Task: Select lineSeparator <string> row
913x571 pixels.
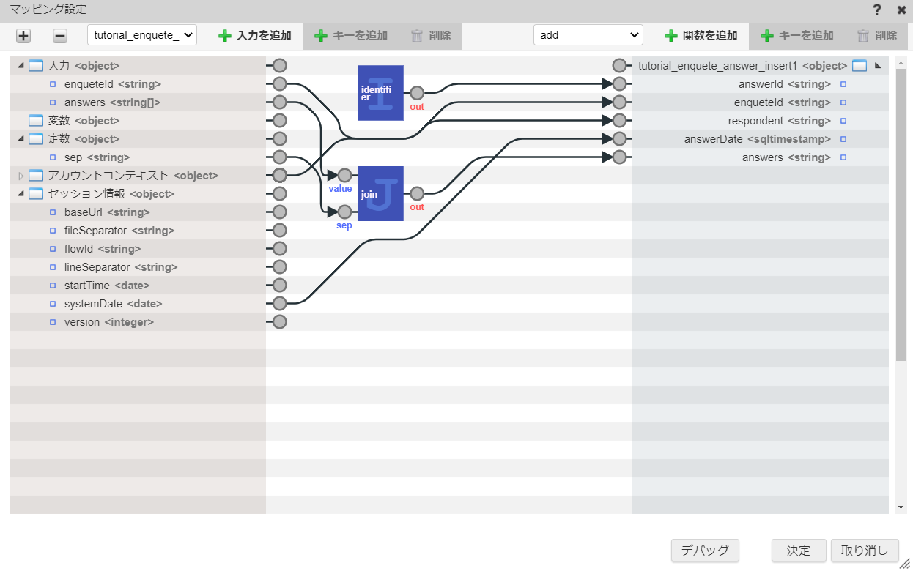Action: pos(138,267)
